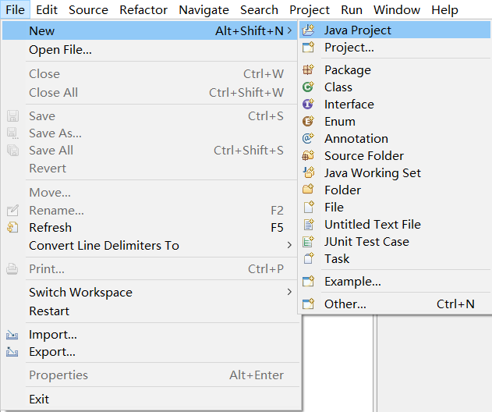Expand Convert Line Delimiters To submenu arrow
The height and width of the screenshot is (412, 492).
[x=289, y=245]
